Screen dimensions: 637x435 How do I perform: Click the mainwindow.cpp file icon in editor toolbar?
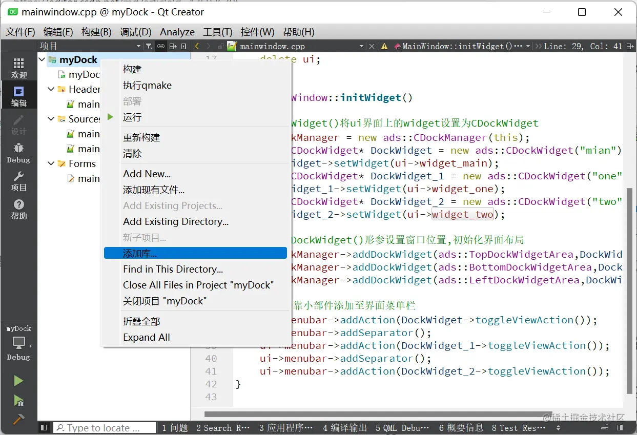tap(232, 46)
